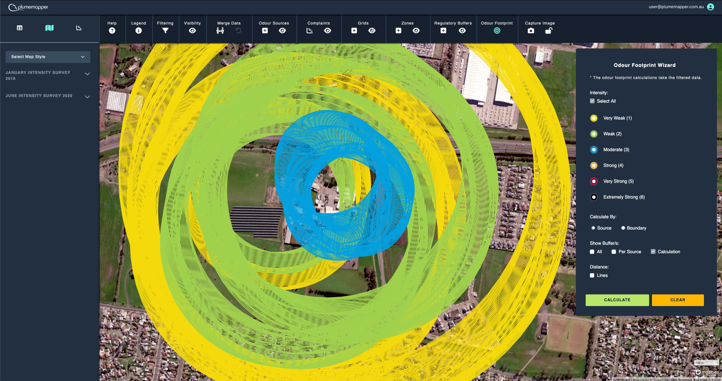Viewport: 722px width, 381px height.
Task: Click the mapbox attribution logo
Action: (707, 372)
